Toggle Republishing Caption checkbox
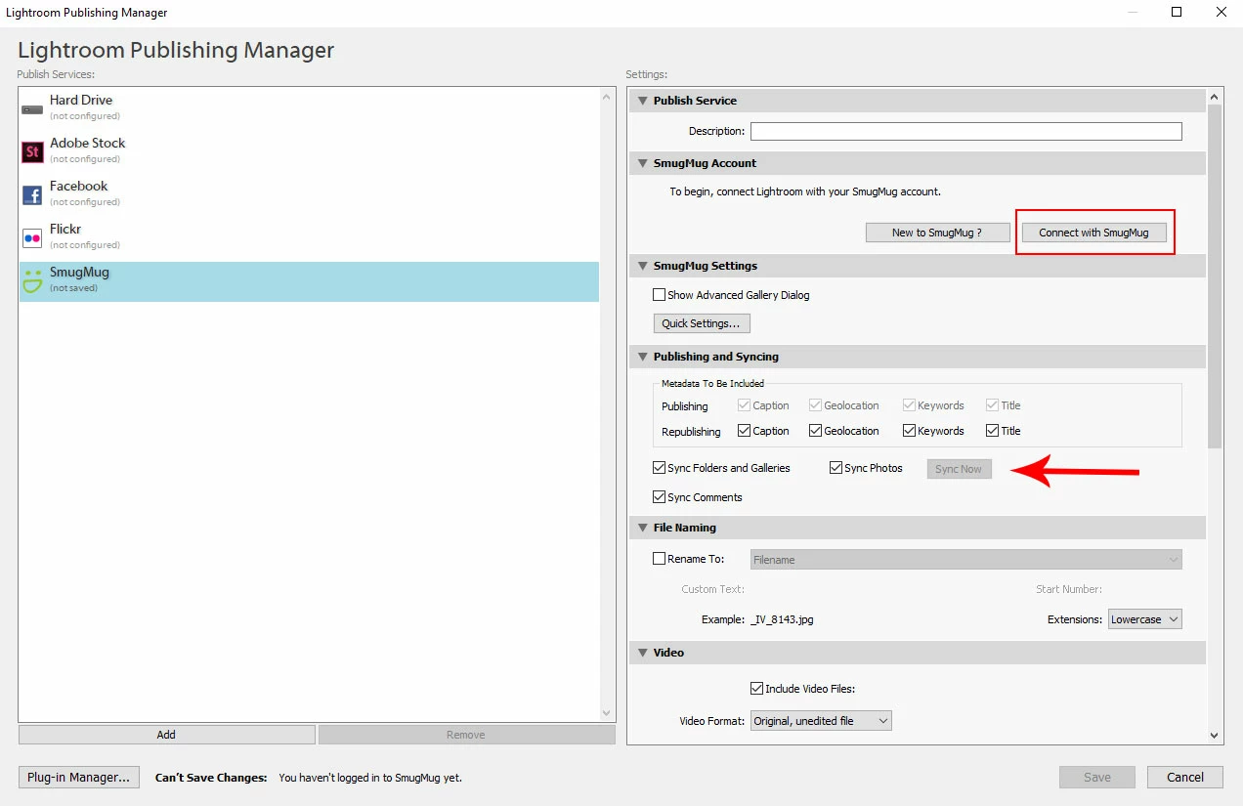 745,431
